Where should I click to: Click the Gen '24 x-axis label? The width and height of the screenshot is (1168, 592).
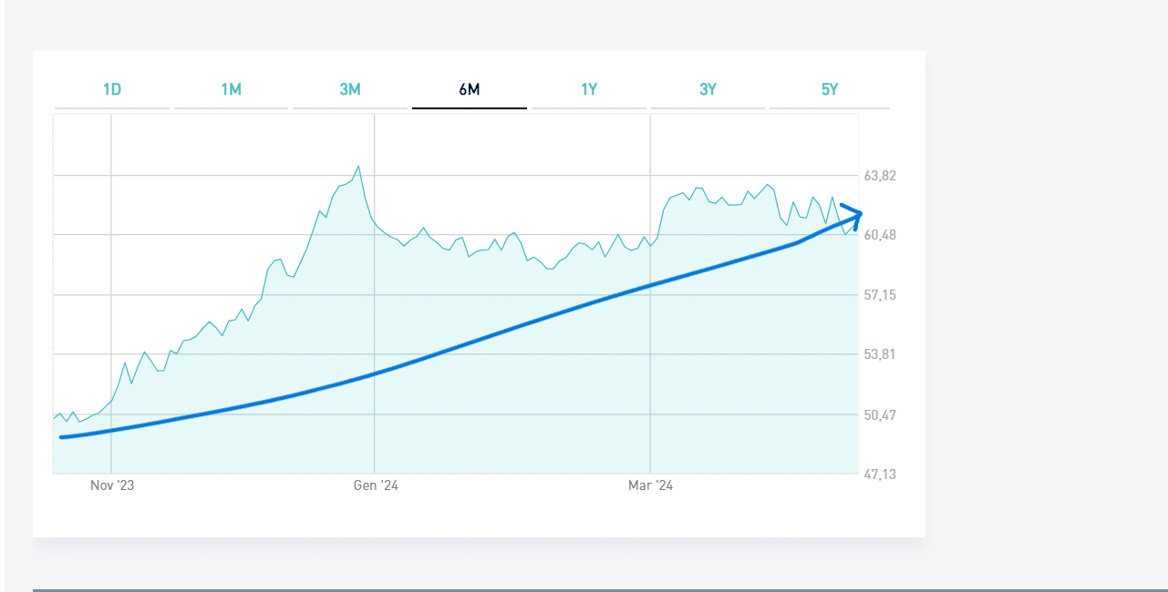point(376,486)
